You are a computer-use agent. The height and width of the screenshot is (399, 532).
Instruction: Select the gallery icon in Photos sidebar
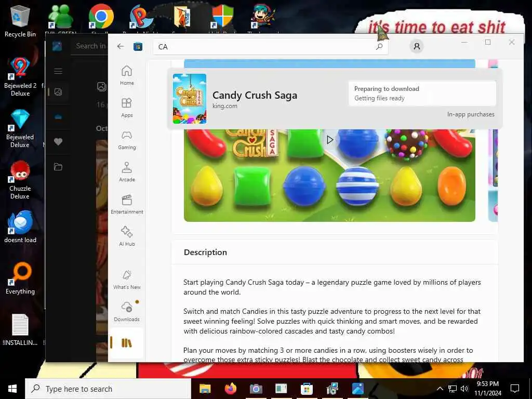pyautogui.click(x=58, y=91)
